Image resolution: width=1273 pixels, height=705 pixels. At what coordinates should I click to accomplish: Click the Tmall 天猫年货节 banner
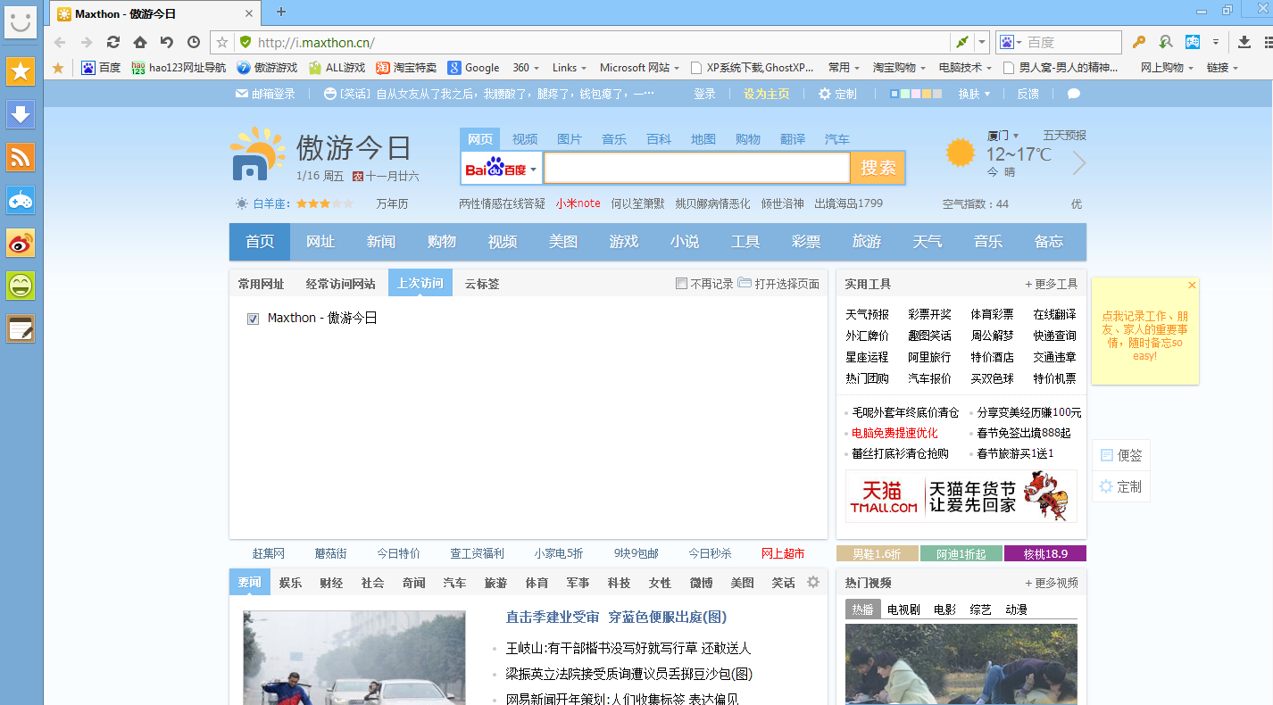pyautogui.click(x=961, y=496)
